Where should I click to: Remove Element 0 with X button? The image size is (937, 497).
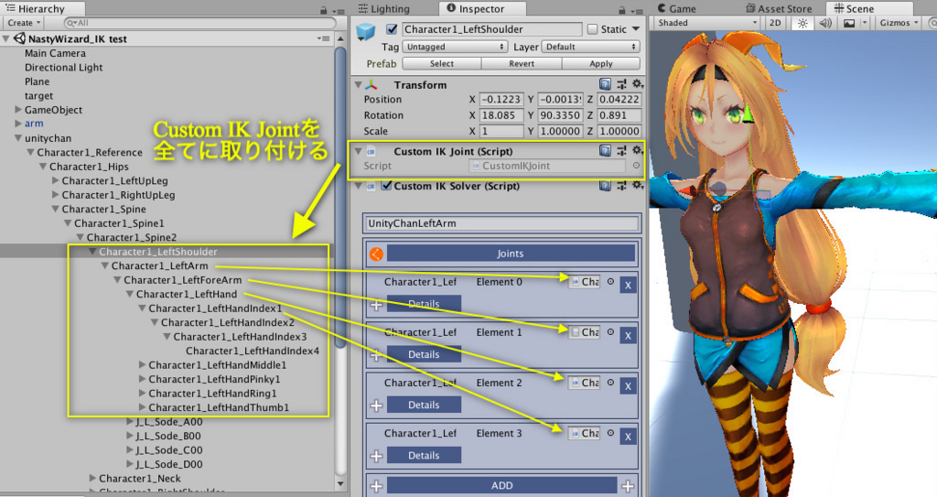(628, 286)
